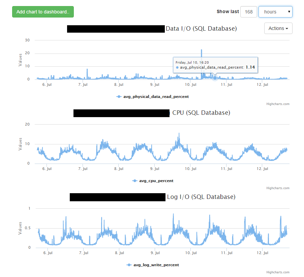Select the highlighted data point showing 1.14
Viewport: 304px width, 277px height.
click(215, 78)
